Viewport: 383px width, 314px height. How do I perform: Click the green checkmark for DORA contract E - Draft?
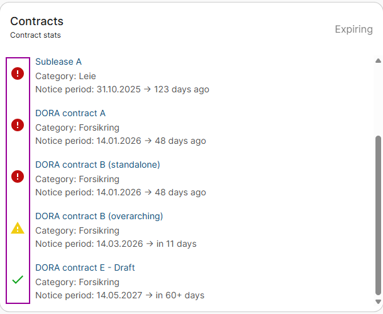(x=18, y=279)
